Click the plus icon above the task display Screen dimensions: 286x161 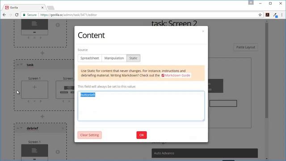(42, 53)
